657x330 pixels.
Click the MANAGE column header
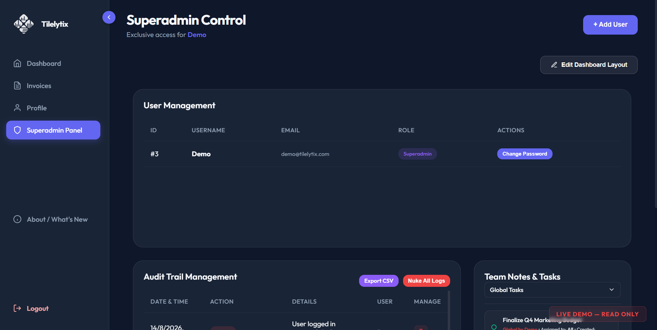click(427, 302)
